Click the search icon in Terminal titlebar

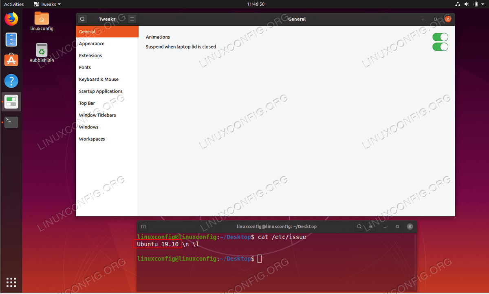(359, 226)
